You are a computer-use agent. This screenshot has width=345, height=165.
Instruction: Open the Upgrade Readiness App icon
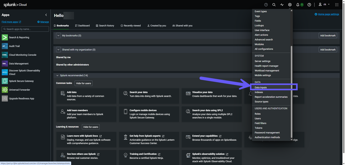click(x=5, y=99)
